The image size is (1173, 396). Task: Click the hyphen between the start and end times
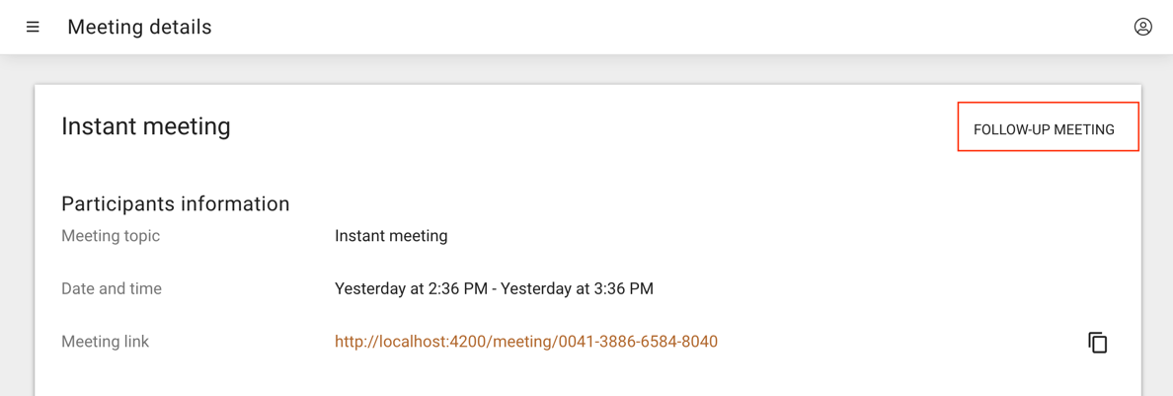pyautogui.click(x=494, y=288)
